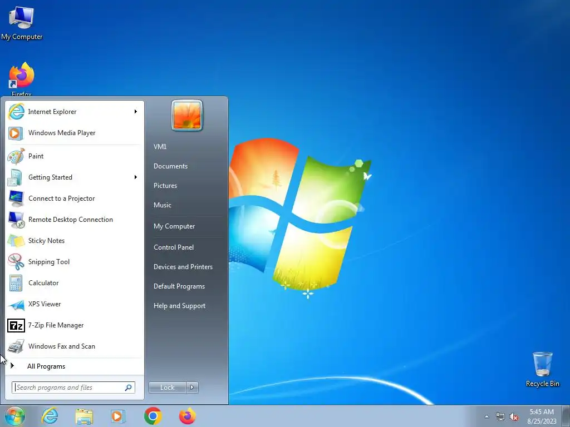Click the network tray icon
Screen dimensions: 570x427
tap(500, 416)
